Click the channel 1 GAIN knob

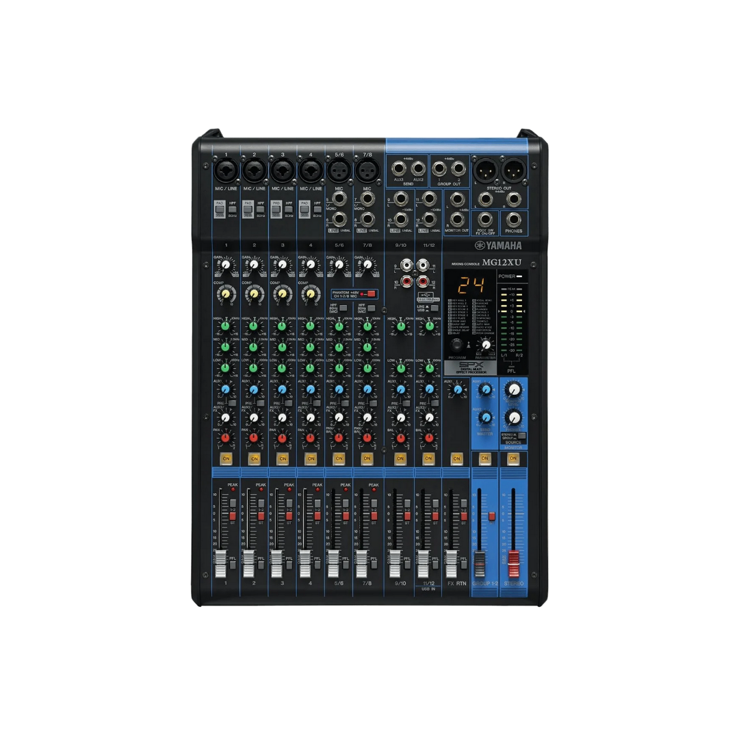click(x=225, y=265)
